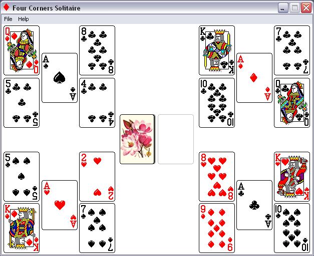Select the Ace of Hearts card

60,205
